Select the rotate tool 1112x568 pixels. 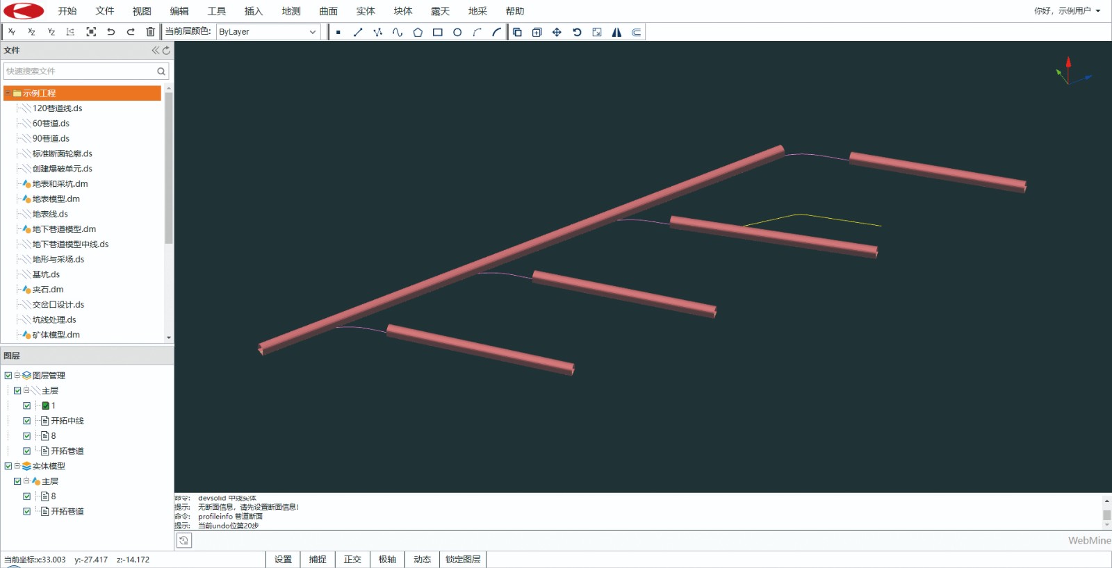(577, 32)
